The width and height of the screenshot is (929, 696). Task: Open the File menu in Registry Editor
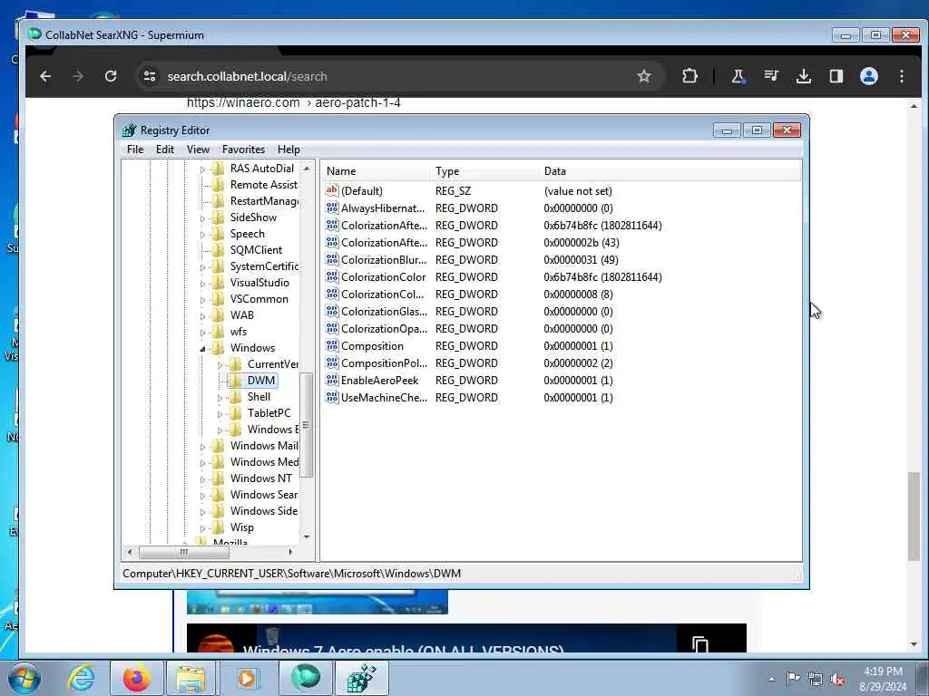point(135,150)
